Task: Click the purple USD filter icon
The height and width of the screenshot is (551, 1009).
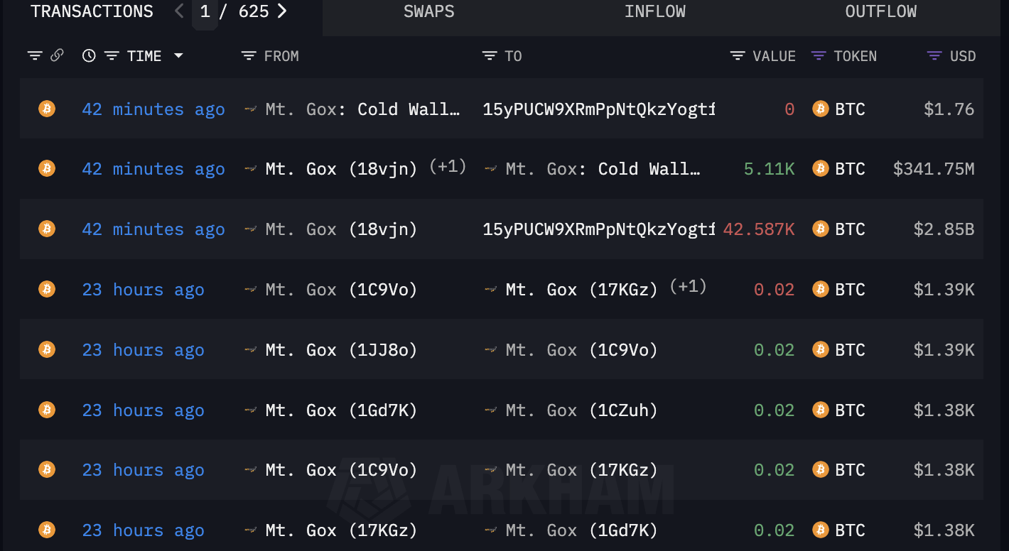Action: [934, 56]
